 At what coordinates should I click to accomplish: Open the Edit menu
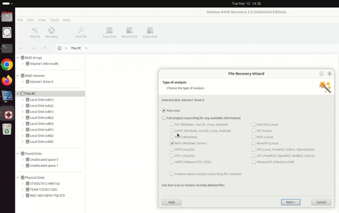point(30,20)
